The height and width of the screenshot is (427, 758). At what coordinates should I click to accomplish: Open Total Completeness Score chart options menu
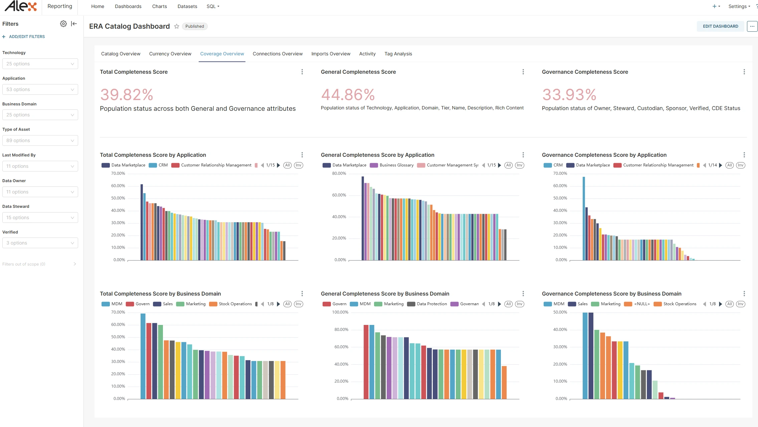click(x=302, y=72)
